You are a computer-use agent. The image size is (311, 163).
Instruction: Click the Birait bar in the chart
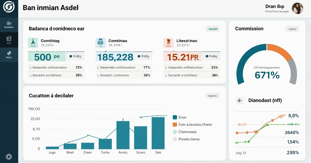[70, 146]
